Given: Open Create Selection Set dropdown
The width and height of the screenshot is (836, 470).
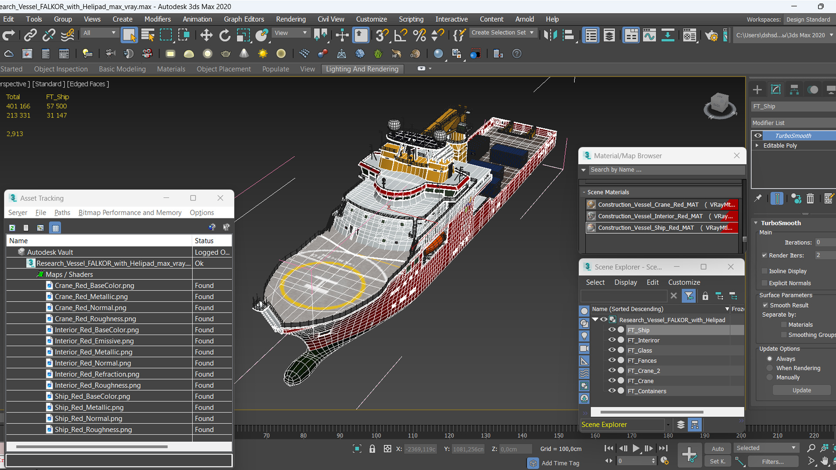Looking at the screenshot, I should point(502,33).
